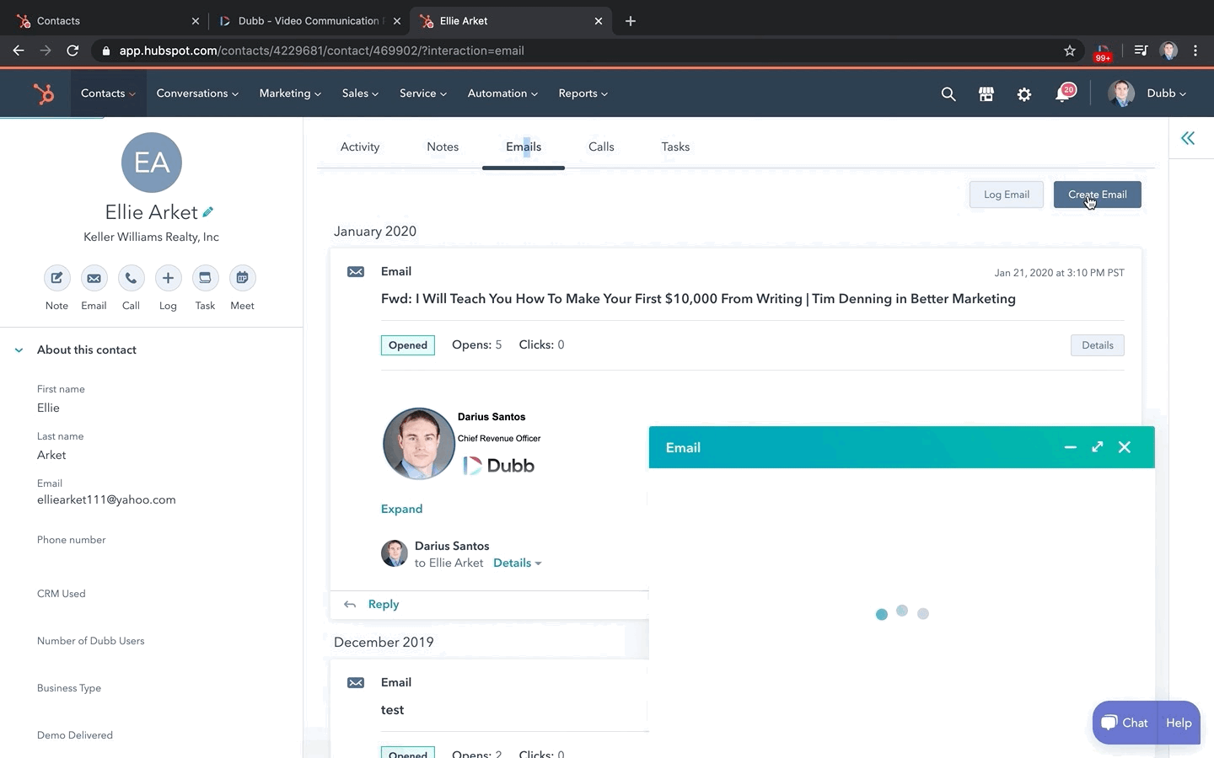The image size is (1214, 758).
Task: Open a new browser tab
Action: 631,21
